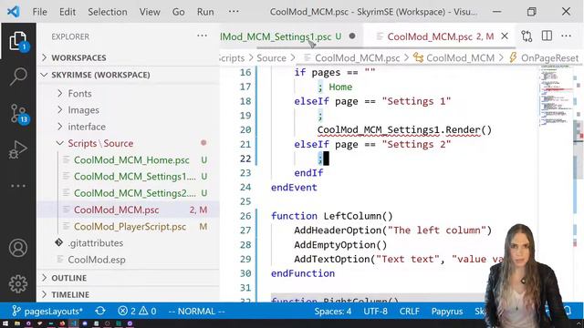Click the pagesLayouts branch indicator
584x328 pixels.
47,311
